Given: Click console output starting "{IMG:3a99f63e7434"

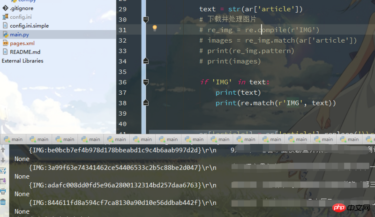Looking at the screenshot, I should (x=123, y=167).
